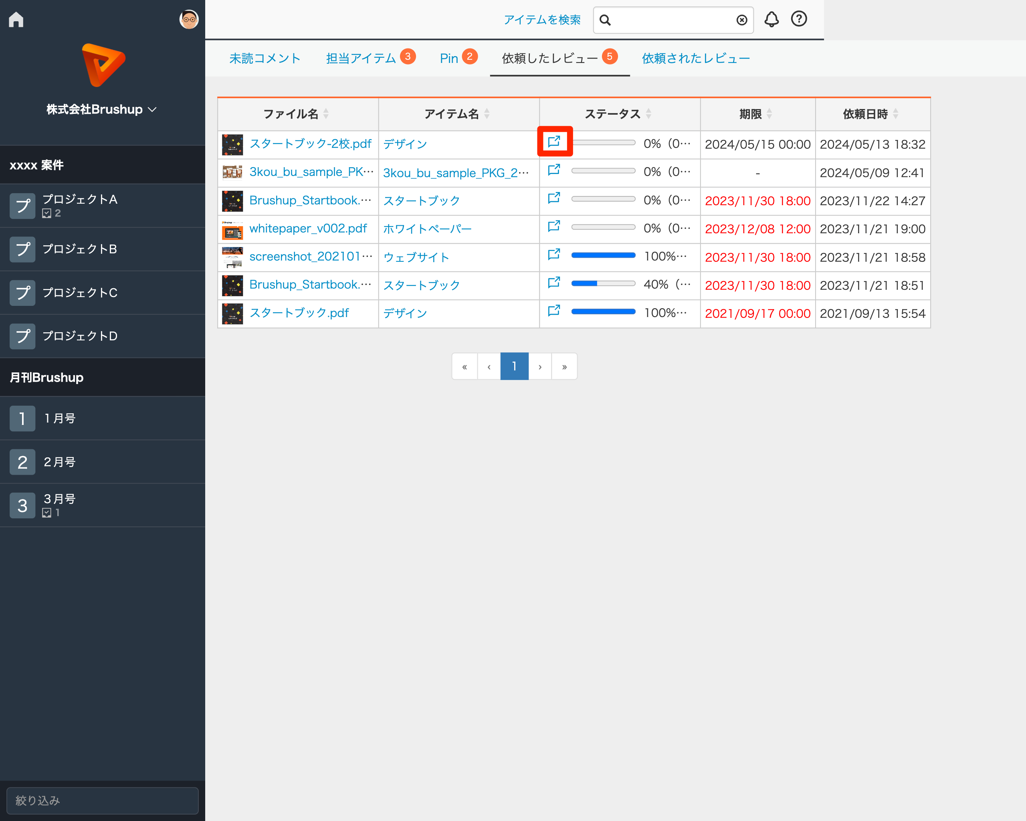
Task: Click the magnifier search icon
Action: point(605,20)
